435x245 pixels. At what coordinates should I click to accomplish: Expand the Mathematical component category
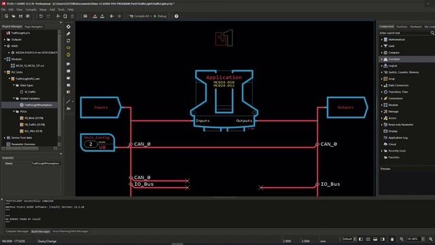382,39
